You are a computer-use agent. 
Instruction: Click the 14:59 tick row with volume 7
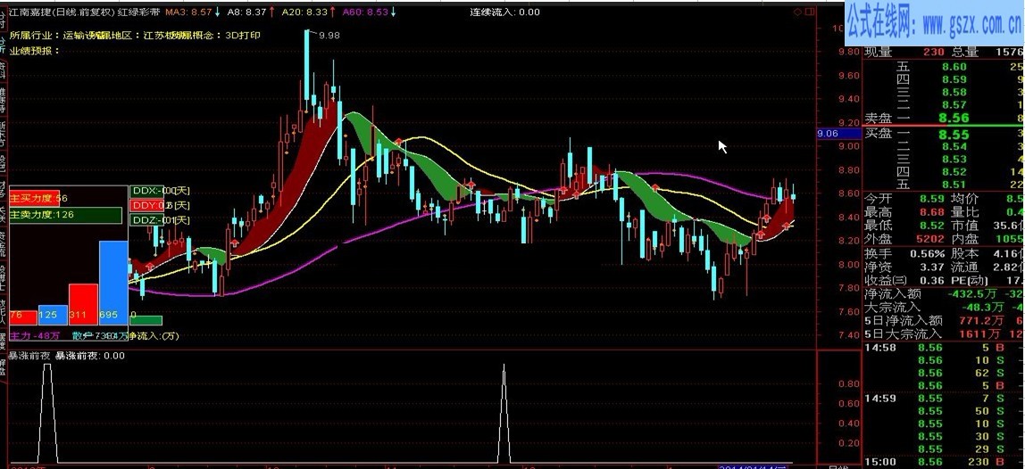[943, 399]
